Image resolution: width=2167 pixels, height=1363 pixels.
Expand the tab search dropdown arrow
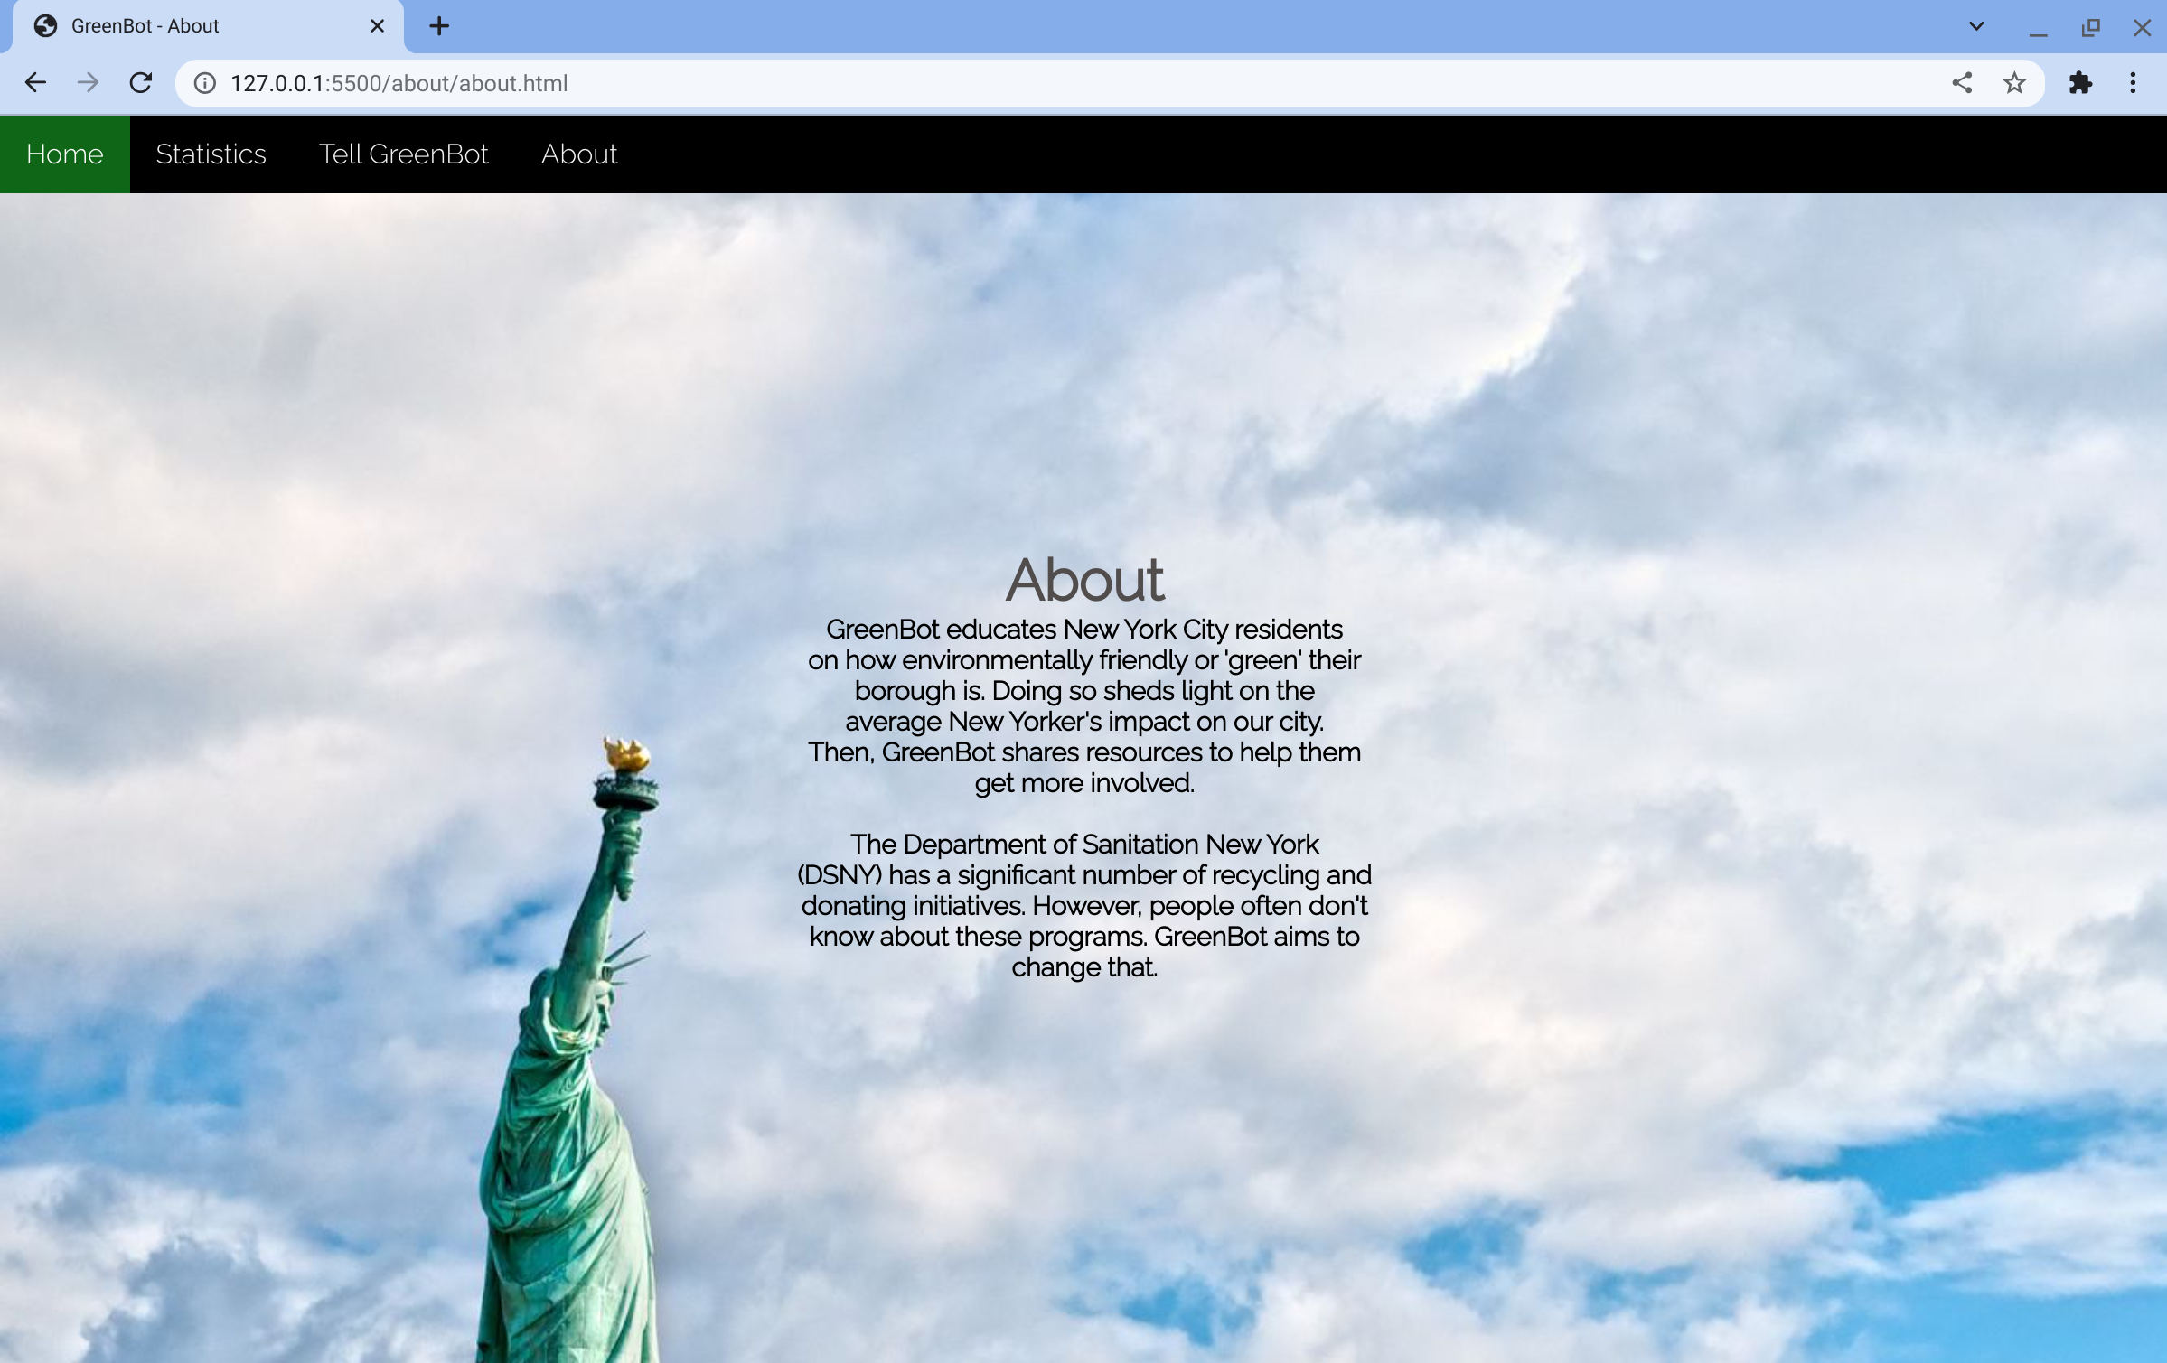coord(1976,26)
